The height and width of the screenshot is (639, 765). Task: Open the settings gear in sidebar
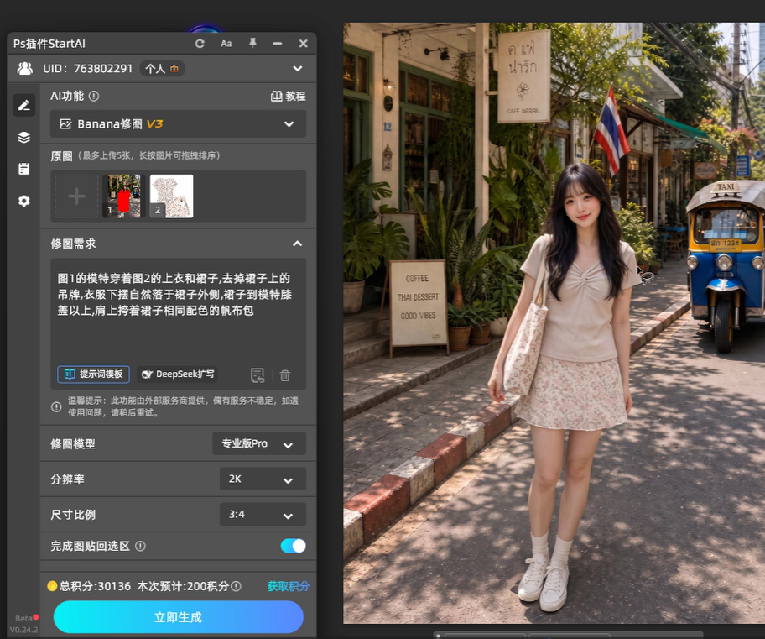(x=23, y=201)
